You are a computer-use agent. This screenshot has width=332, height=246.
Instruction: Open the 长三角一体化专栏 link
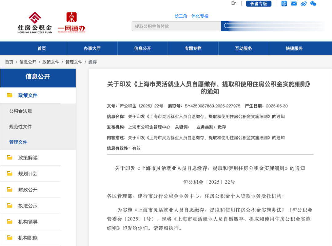[192, 16]
